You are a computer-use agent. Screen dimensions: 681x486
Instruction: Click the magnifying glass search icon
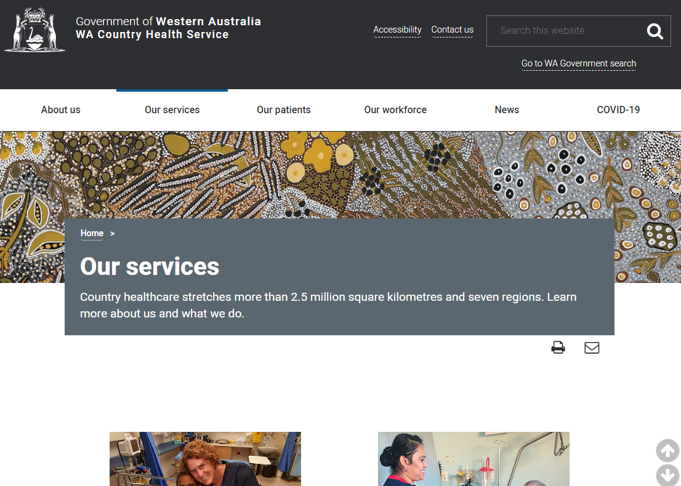pyautogui.click(x=655, y=31)
